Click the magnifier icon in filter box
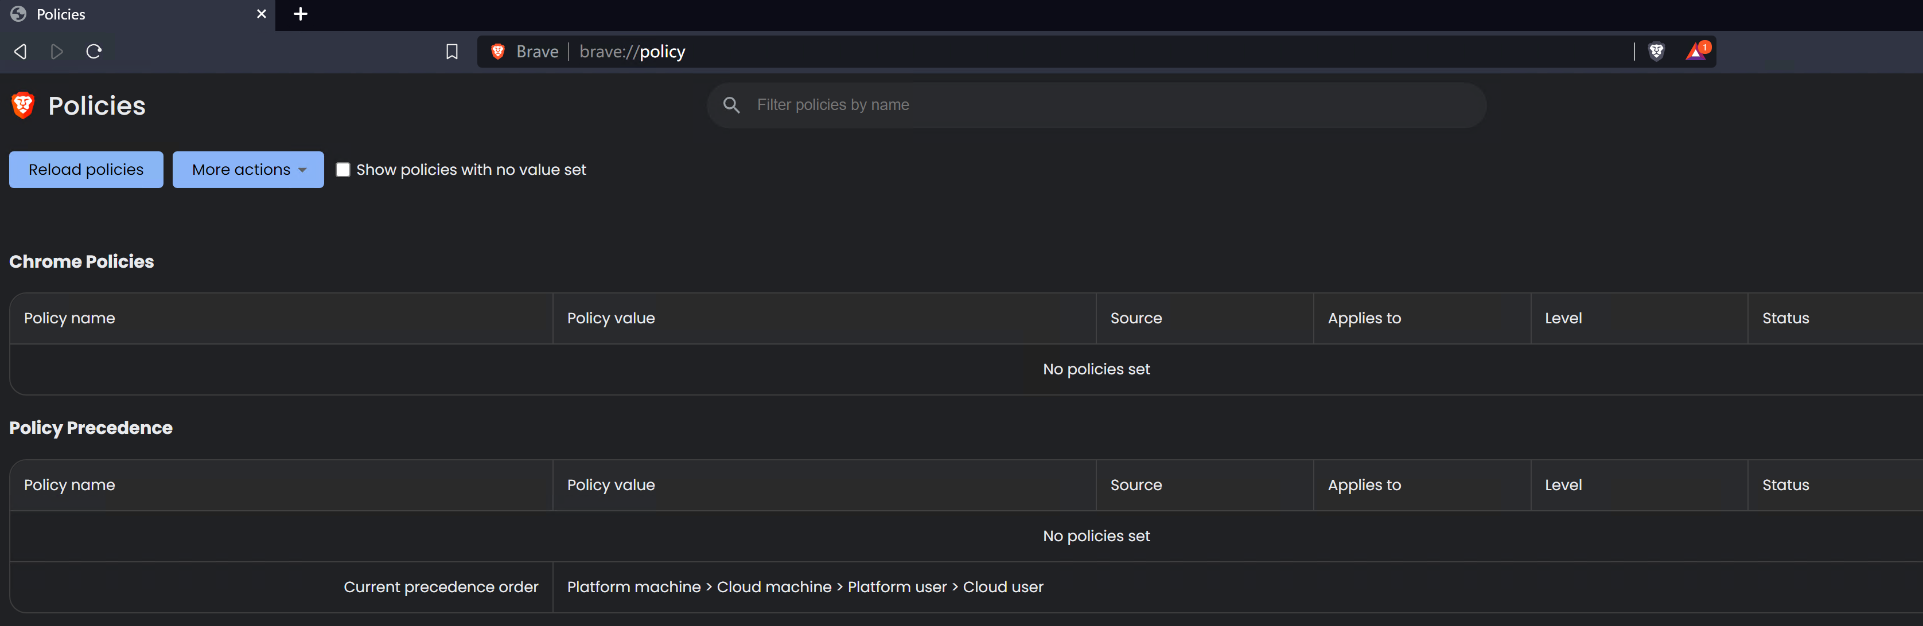 point(731,105)
